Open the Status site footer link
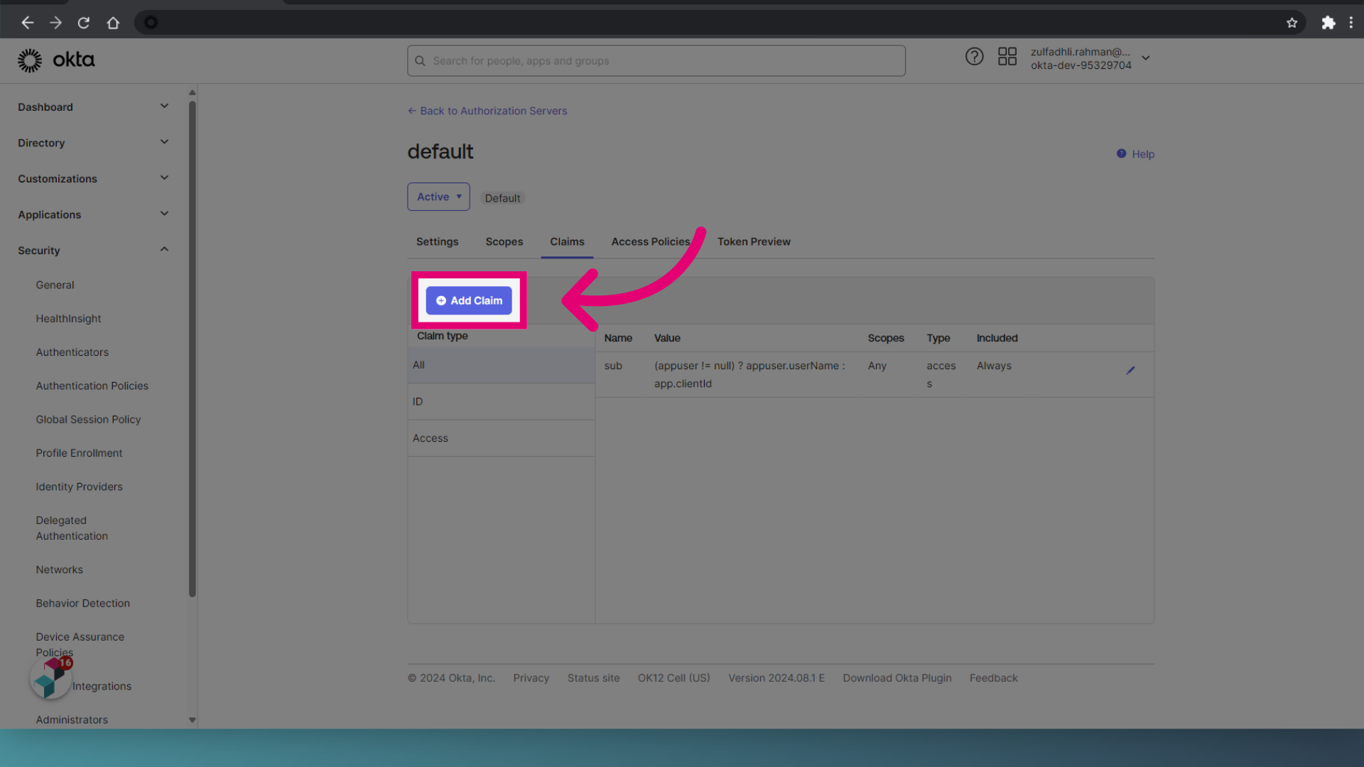 pyautogui.click(x=593, y=678)
